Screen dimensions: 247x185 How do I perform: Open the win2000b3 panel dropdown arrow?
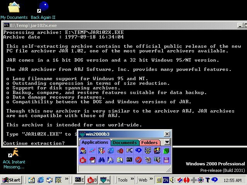point(167,142)
